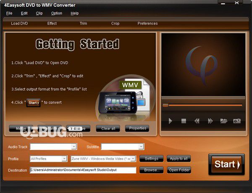This screenshot has width=252, height=193.
Task: Click the small Start button in Getting Started
Action: click(33, 103)
